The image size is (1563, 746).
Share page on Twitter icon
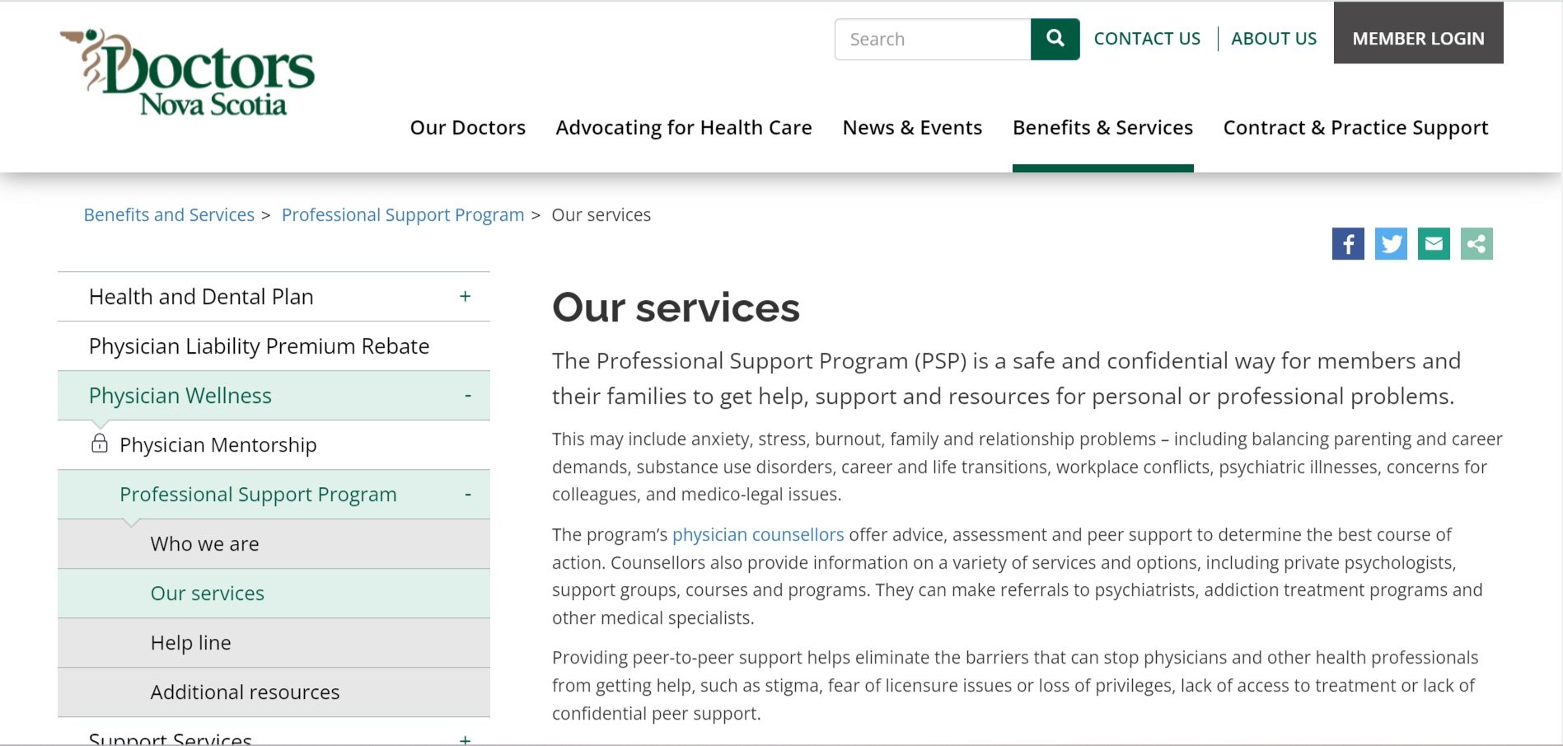[1391, 244]
